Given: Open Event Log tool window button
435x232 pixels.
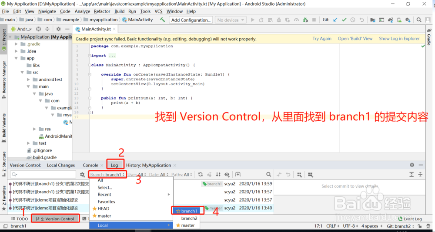Looking at the screenshot, I should pyautogui.click(x=409, y=219).
